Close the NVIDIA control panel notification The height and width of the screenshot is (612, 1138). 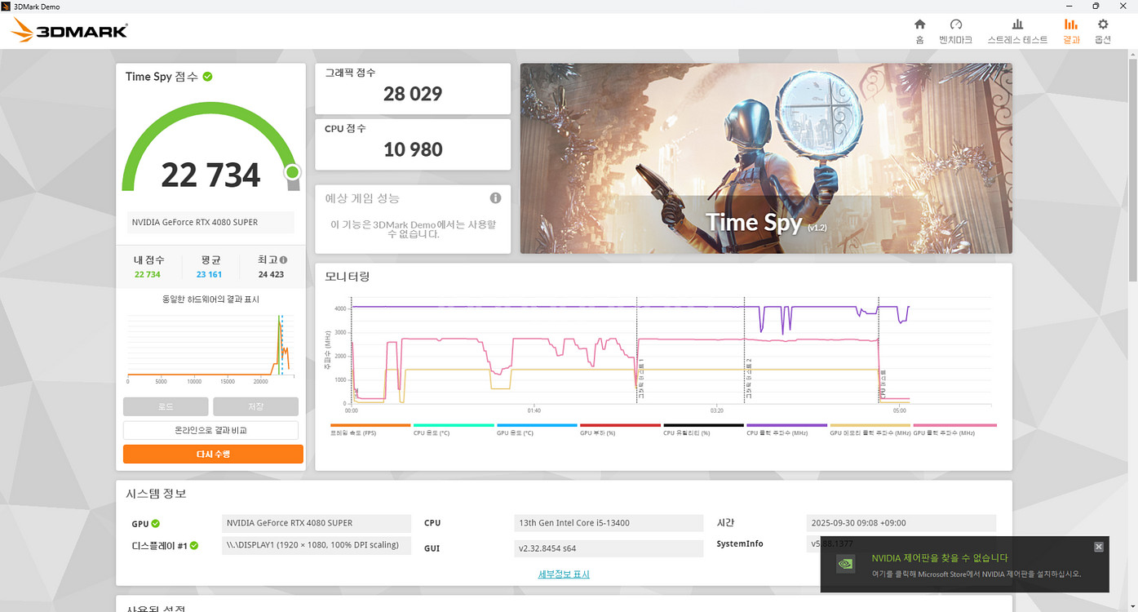1098,547
